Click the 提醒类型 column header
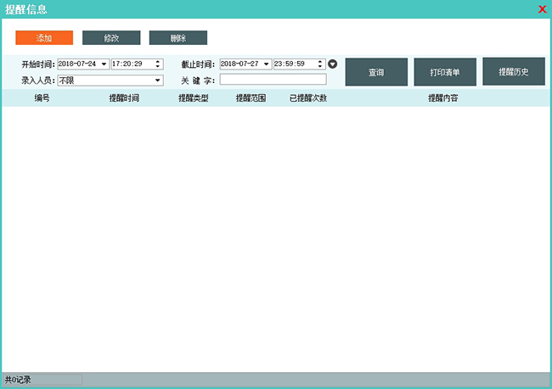Screen dimensions: 552x389 (x=193, y=98)
